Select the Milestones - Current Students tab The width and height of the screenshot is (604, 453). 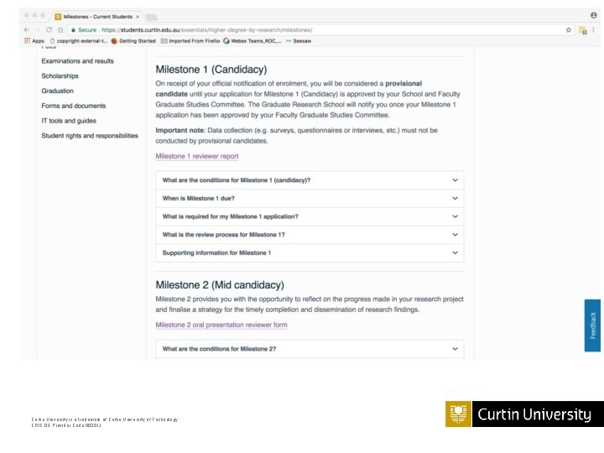[x=97, y=17]
